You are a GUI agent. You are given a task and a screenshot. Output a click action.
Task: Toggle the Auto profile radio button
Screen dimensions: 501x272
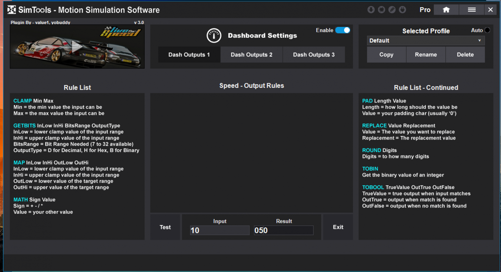[x=487, y=30]
